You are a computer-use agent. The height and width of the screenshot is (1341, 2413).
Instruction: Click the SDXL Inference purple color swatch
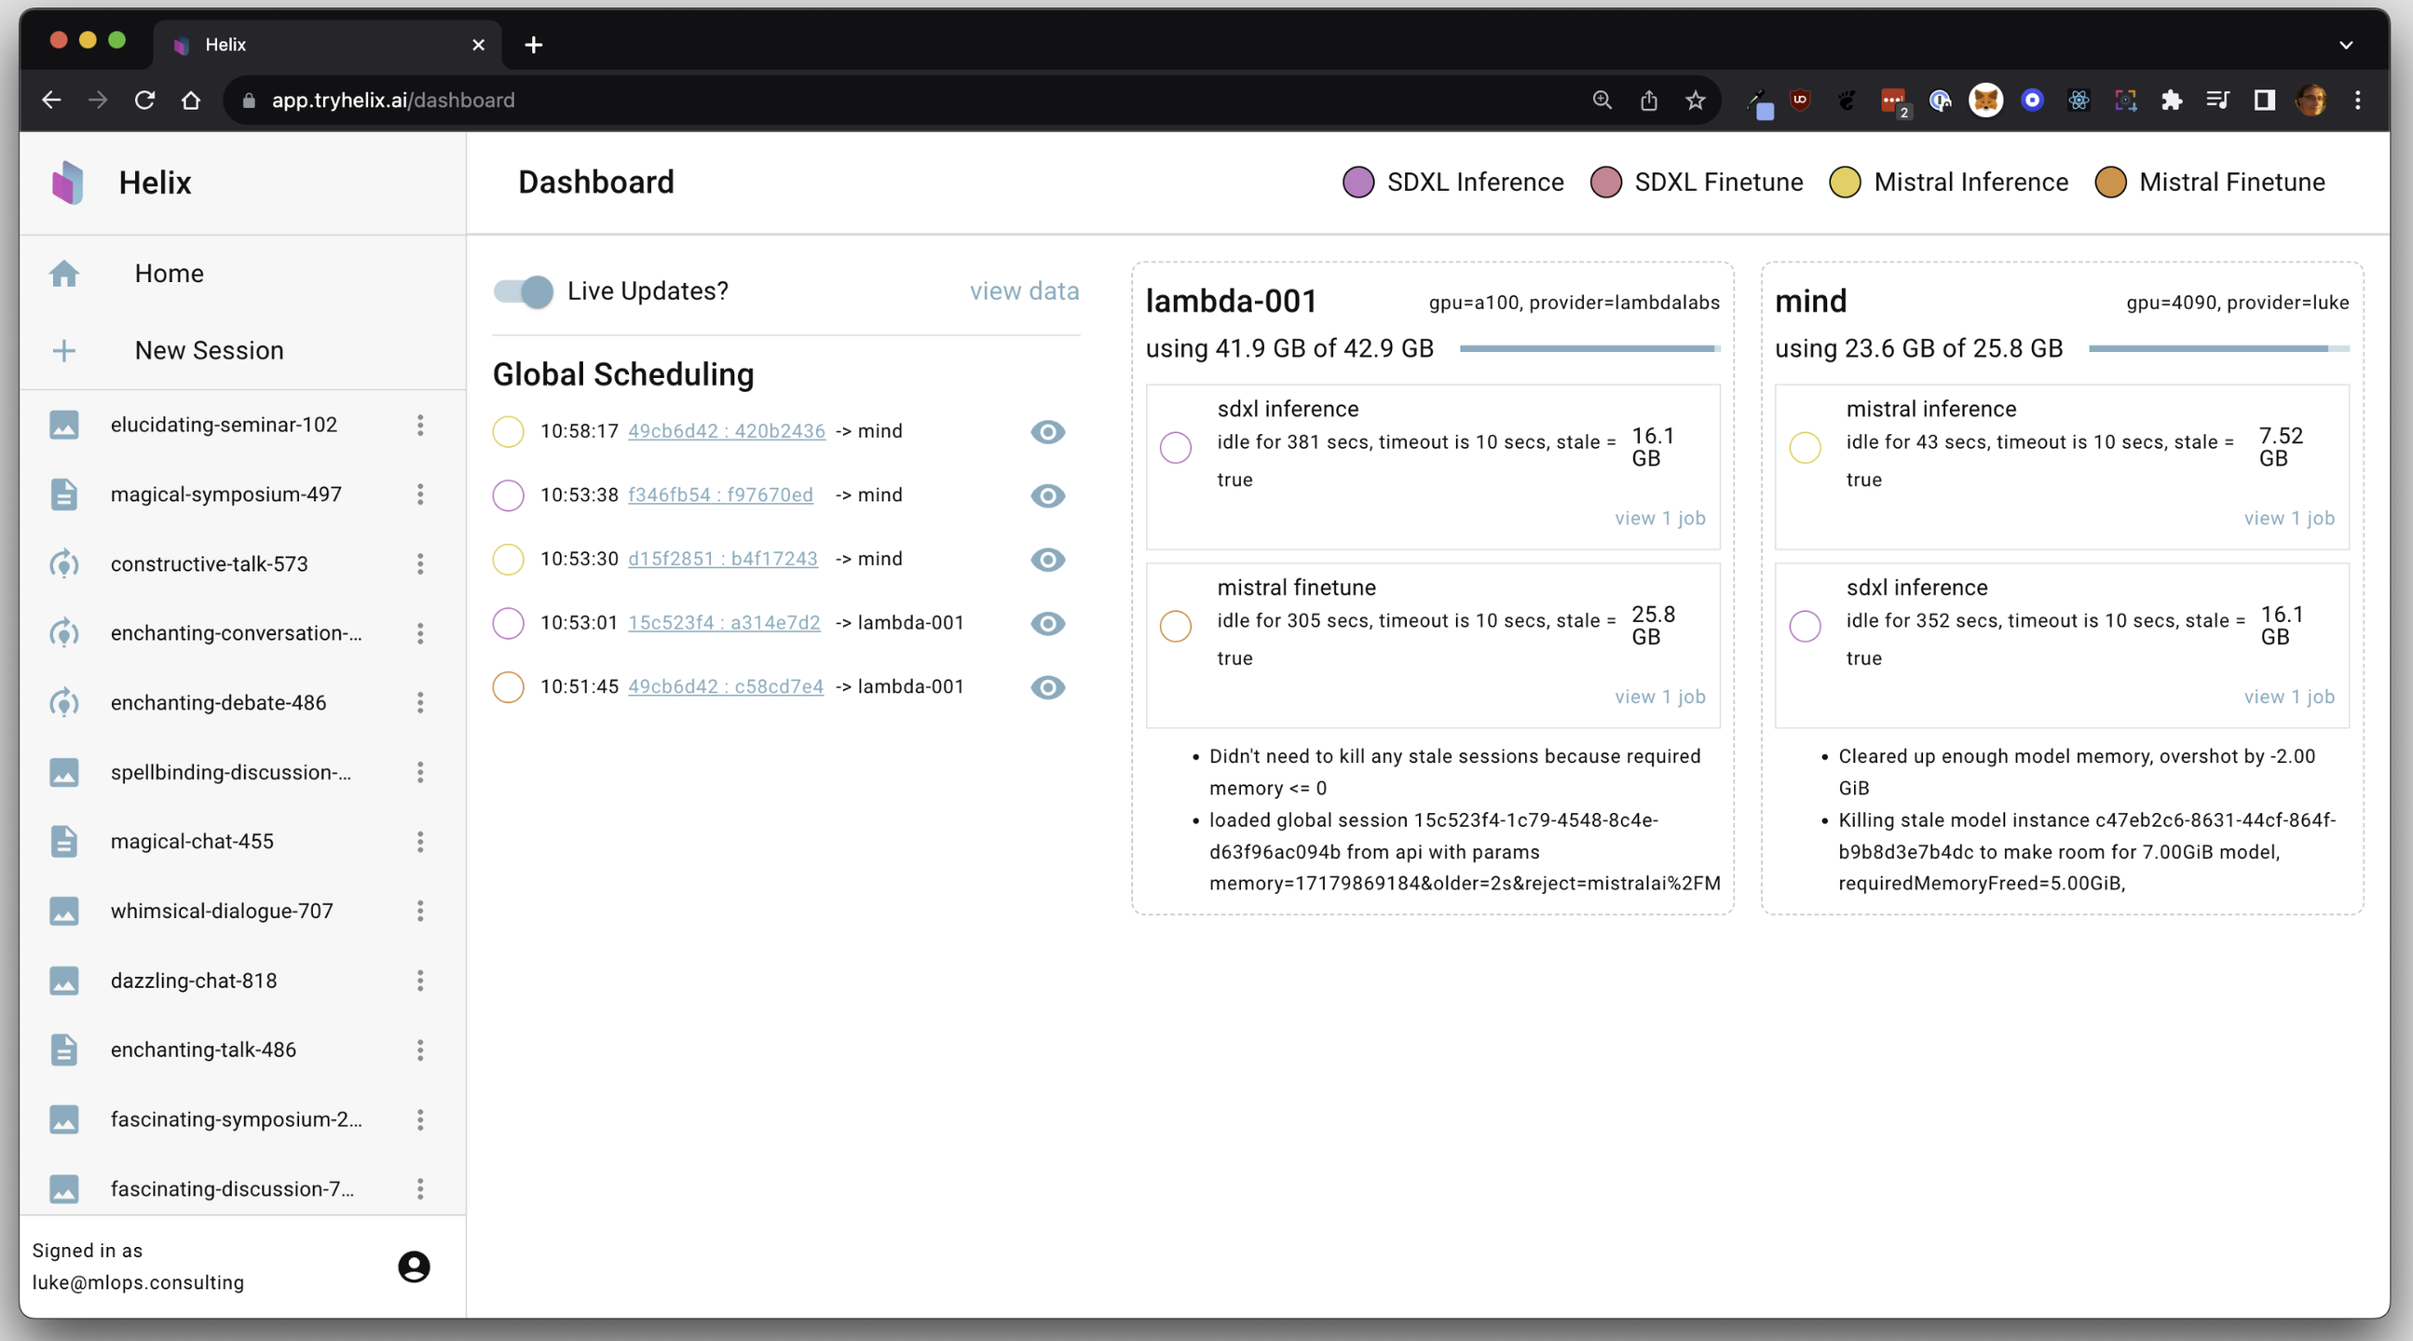pyautogui.click(x=1357, y=182)
